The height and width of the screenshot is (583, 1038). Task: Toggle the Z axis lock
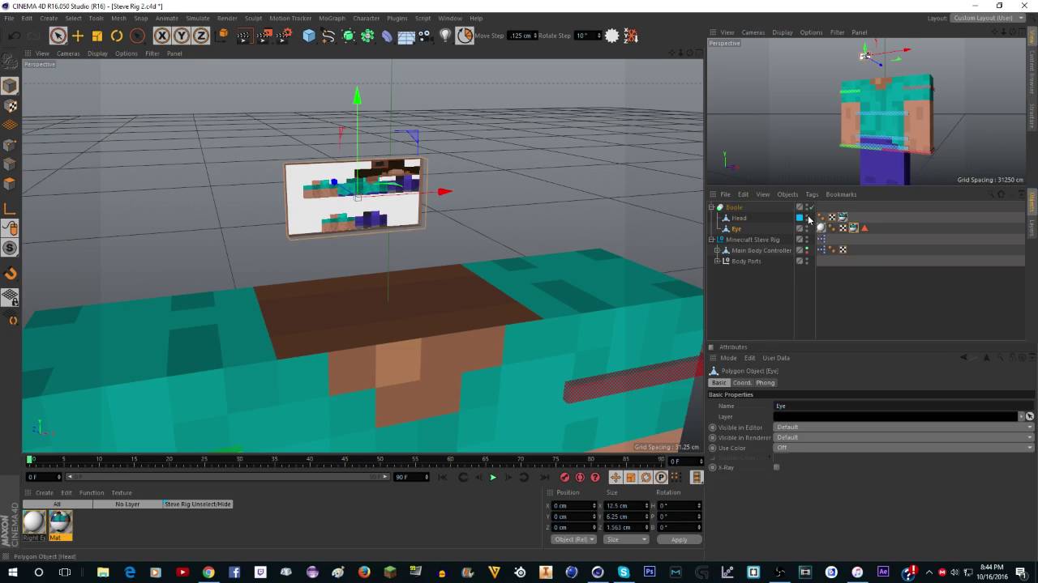(x=200, y=36)
